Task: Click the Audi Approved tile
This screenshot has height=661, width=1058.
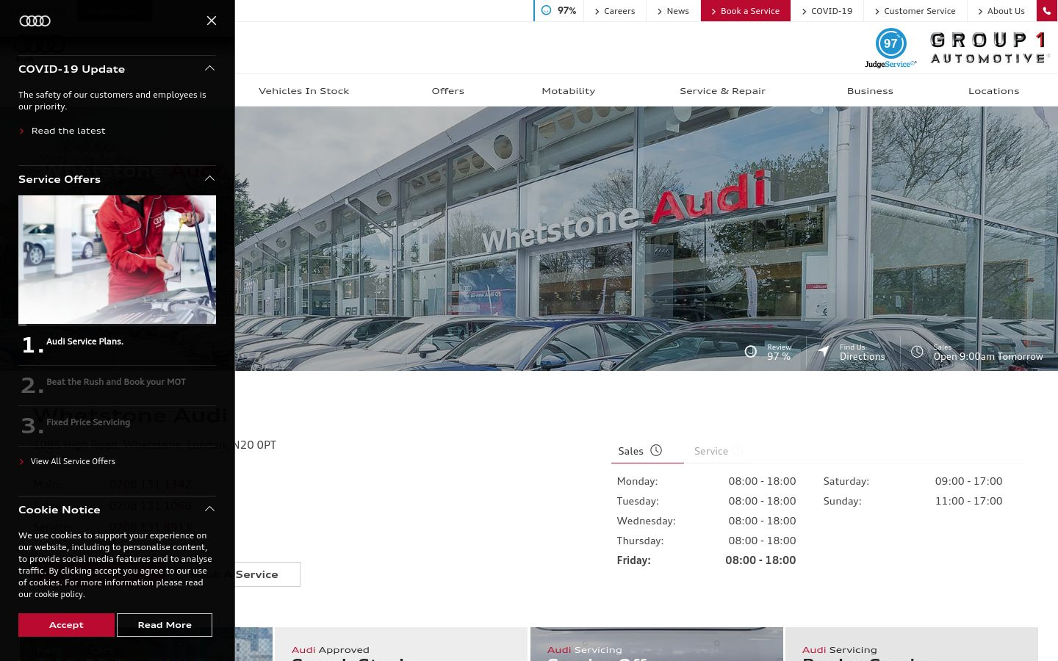Action: pos(400,644)
